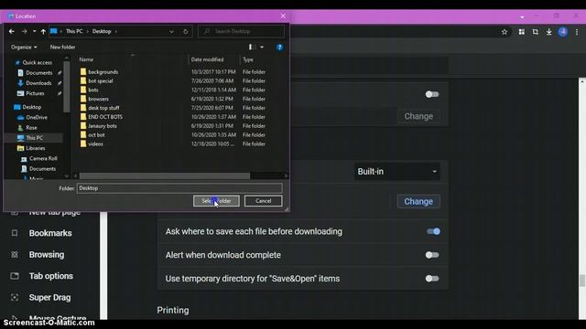The image size is (586, 329).
Task: Toggle Use temporary directory for Save&Open
Action: 432,279
